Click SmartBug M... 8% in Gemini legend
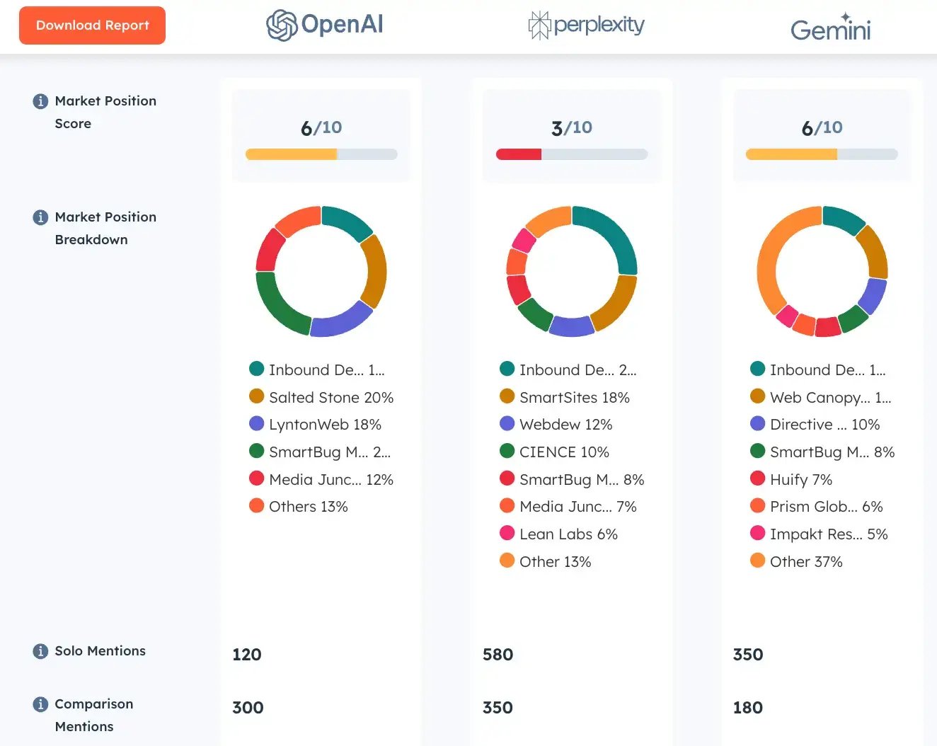This screenshot has height=746, width=937. pyautogui.click(x=832, y=452)
